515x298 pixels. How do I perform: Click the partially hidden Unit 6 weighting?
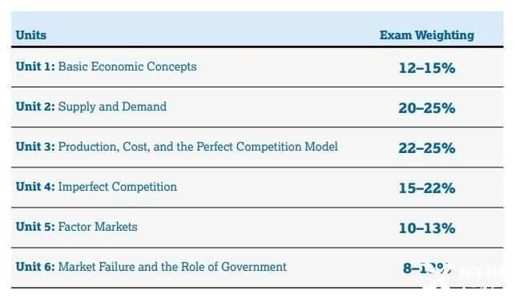click(x=427, y=268)
